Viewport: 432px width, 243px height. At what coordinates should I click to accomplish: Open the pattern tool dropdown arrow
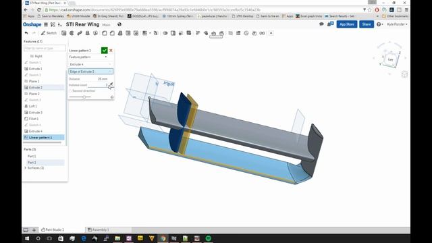[150, 33]
